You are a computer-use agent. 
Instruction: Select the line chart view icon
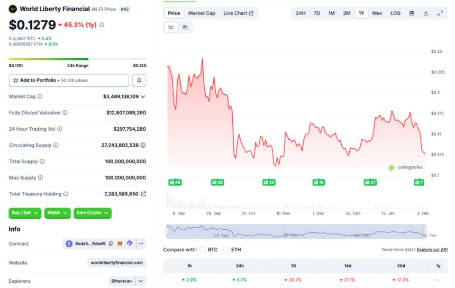click(x=171, y=27)
